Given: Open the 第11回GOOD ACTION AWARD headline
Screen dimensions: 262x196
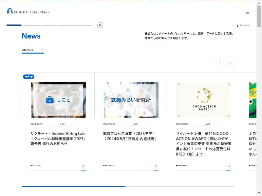Looking at the screenshot, I should (203, 144).
